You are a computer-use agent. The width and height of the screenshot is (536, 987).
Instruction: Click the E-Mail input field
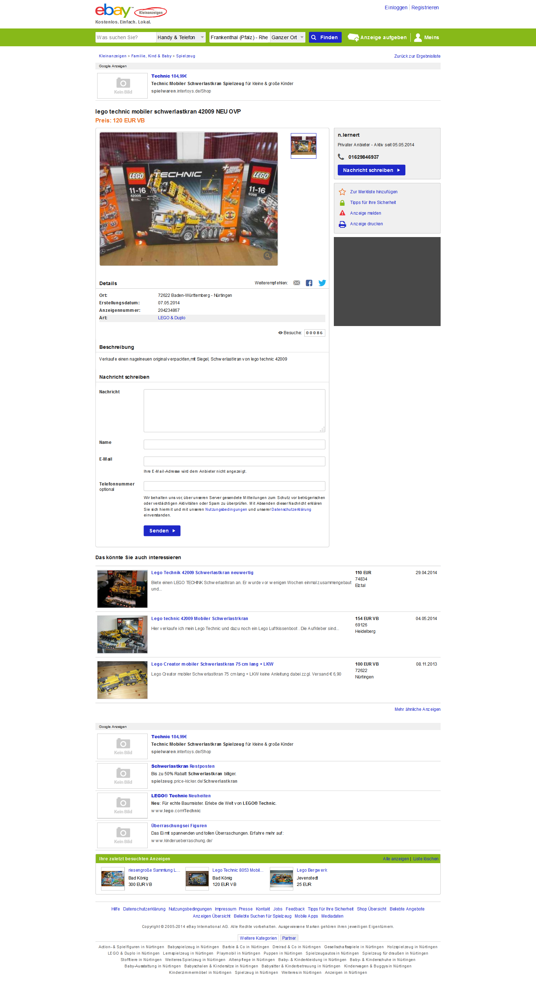235,461
